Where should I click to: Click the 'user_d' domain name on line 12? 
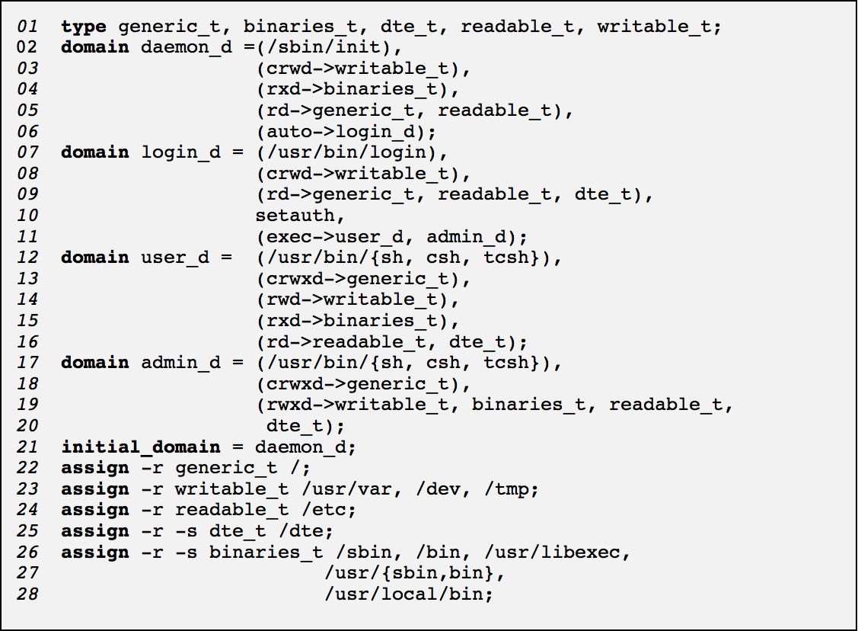tap(175, 257)
